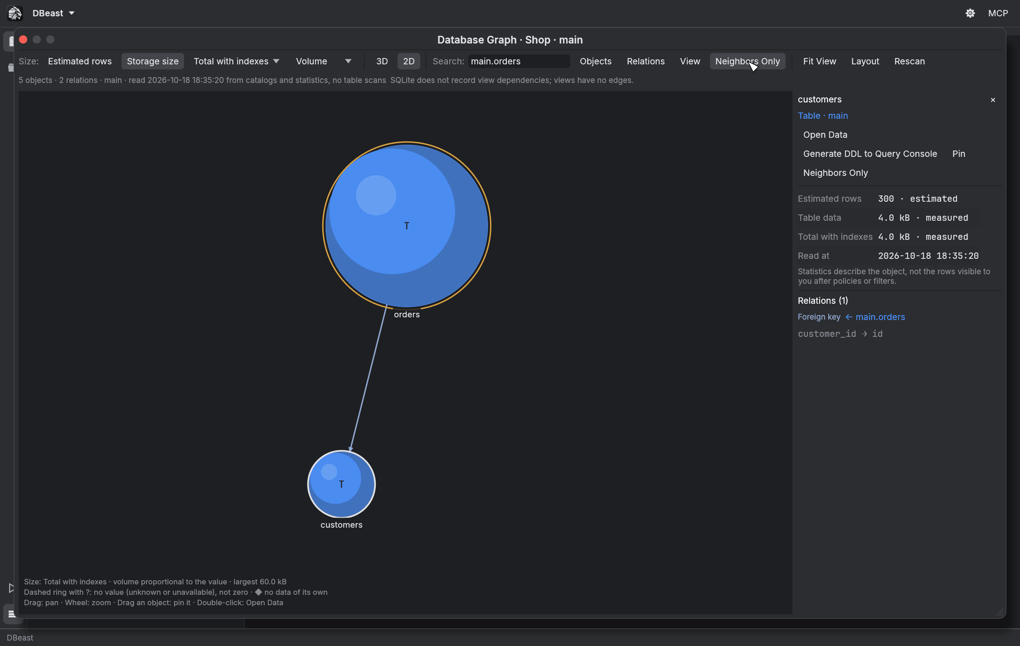Screen dimensions: 1020x646
Task: Click the resize grip at window corner
Action: [x=1000, y=612]
